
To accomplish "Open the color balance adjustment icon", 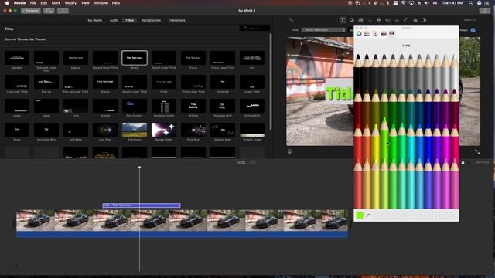I will tap(352, 20).
